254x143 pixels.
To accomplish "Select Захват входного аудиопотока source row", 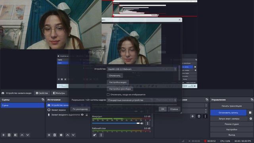I will point(65,115).
